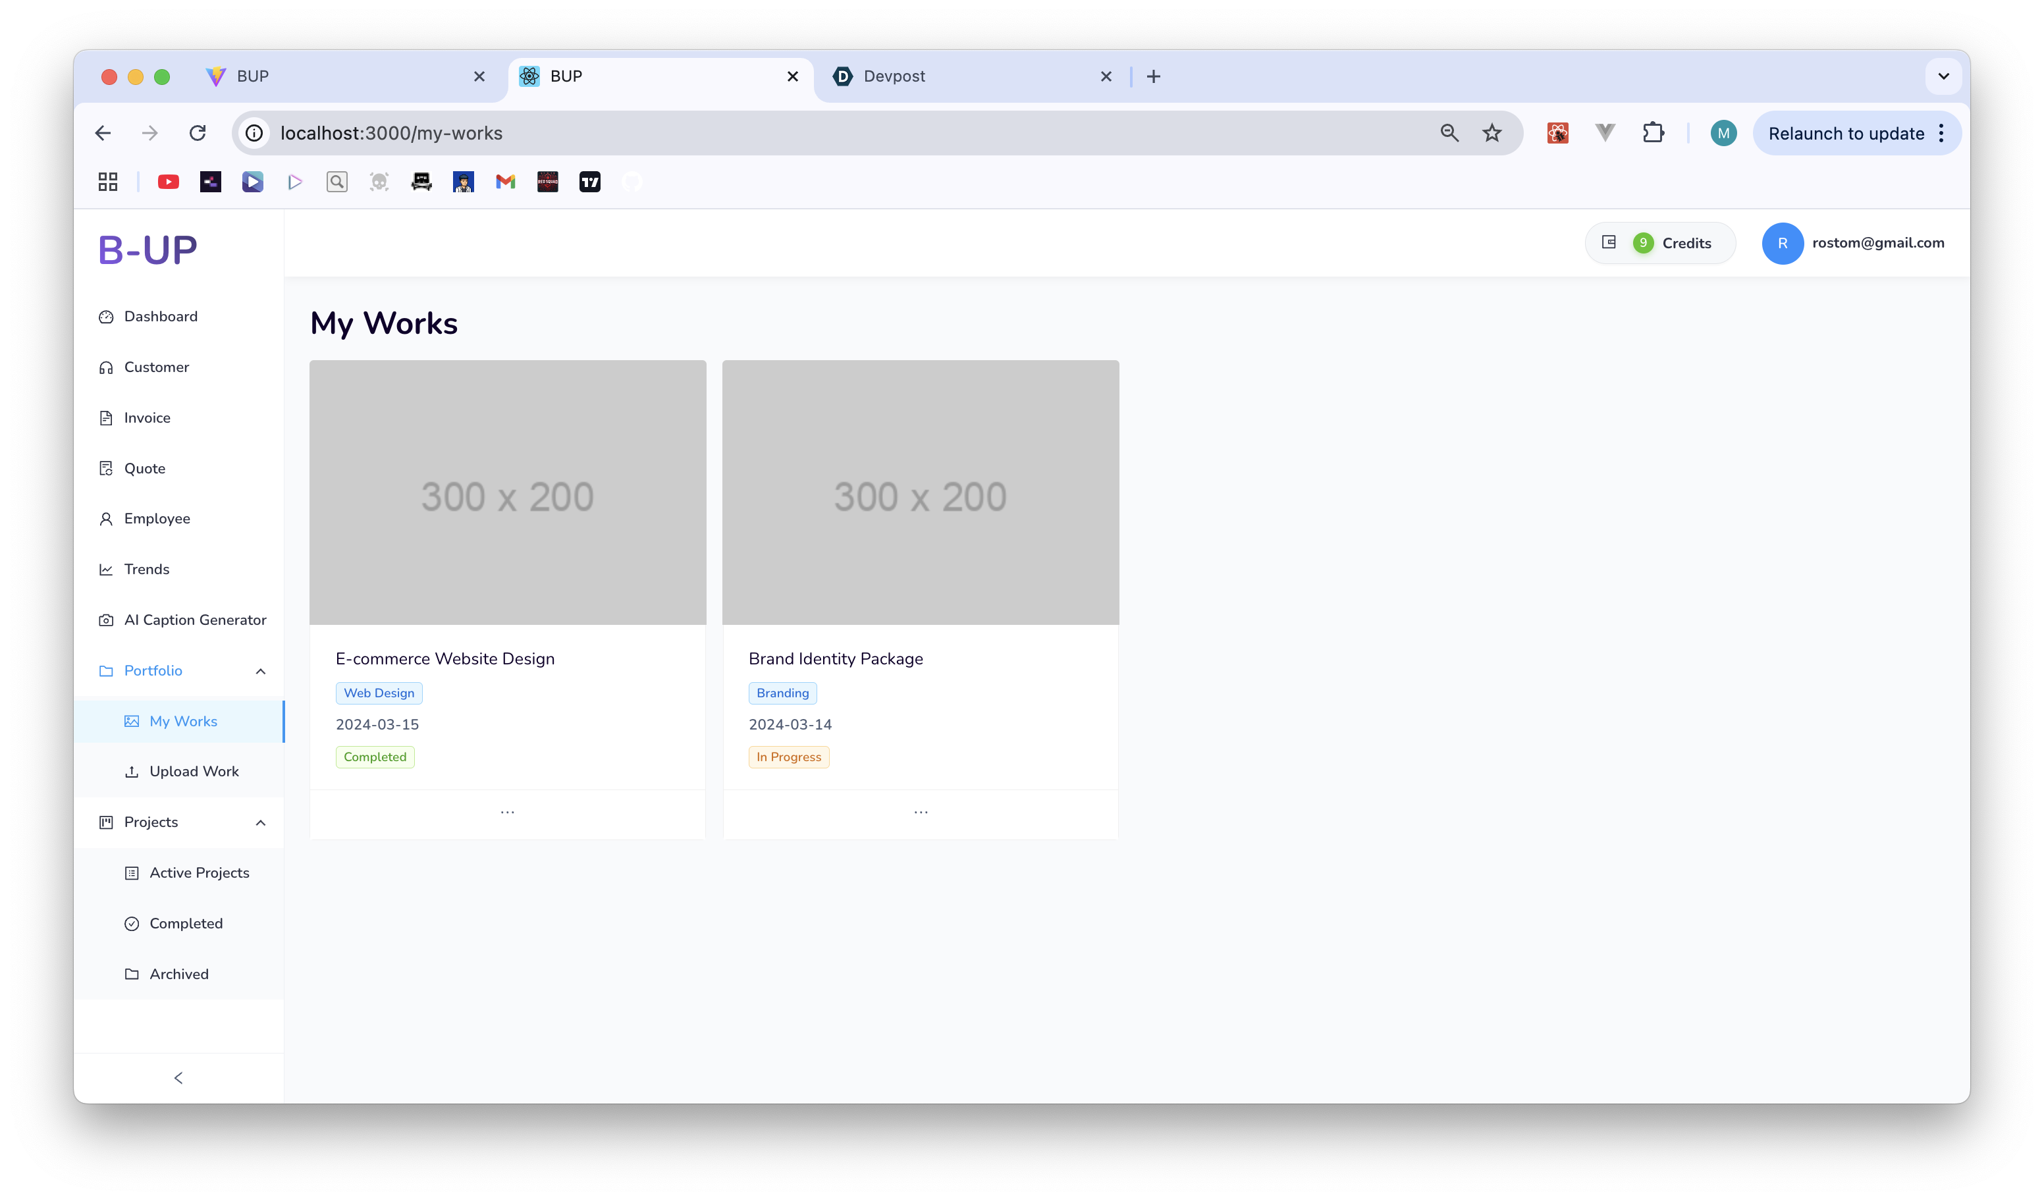Viewport: 2044px width, 1201px height.
Task: Click the Trends chart icon item
Action: tap(146, 570)
